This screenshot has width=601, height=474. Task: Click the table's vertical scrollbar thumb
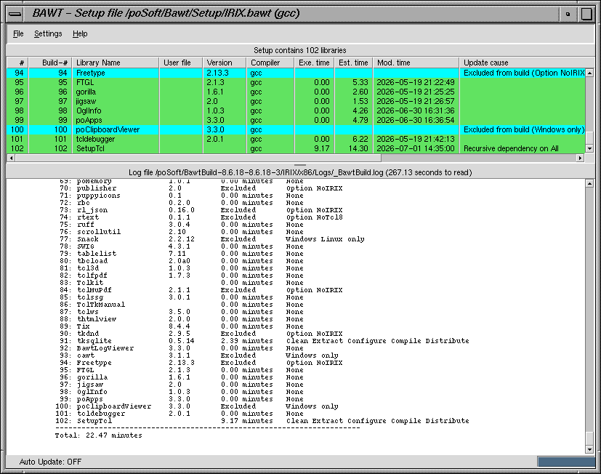(589, 137)
